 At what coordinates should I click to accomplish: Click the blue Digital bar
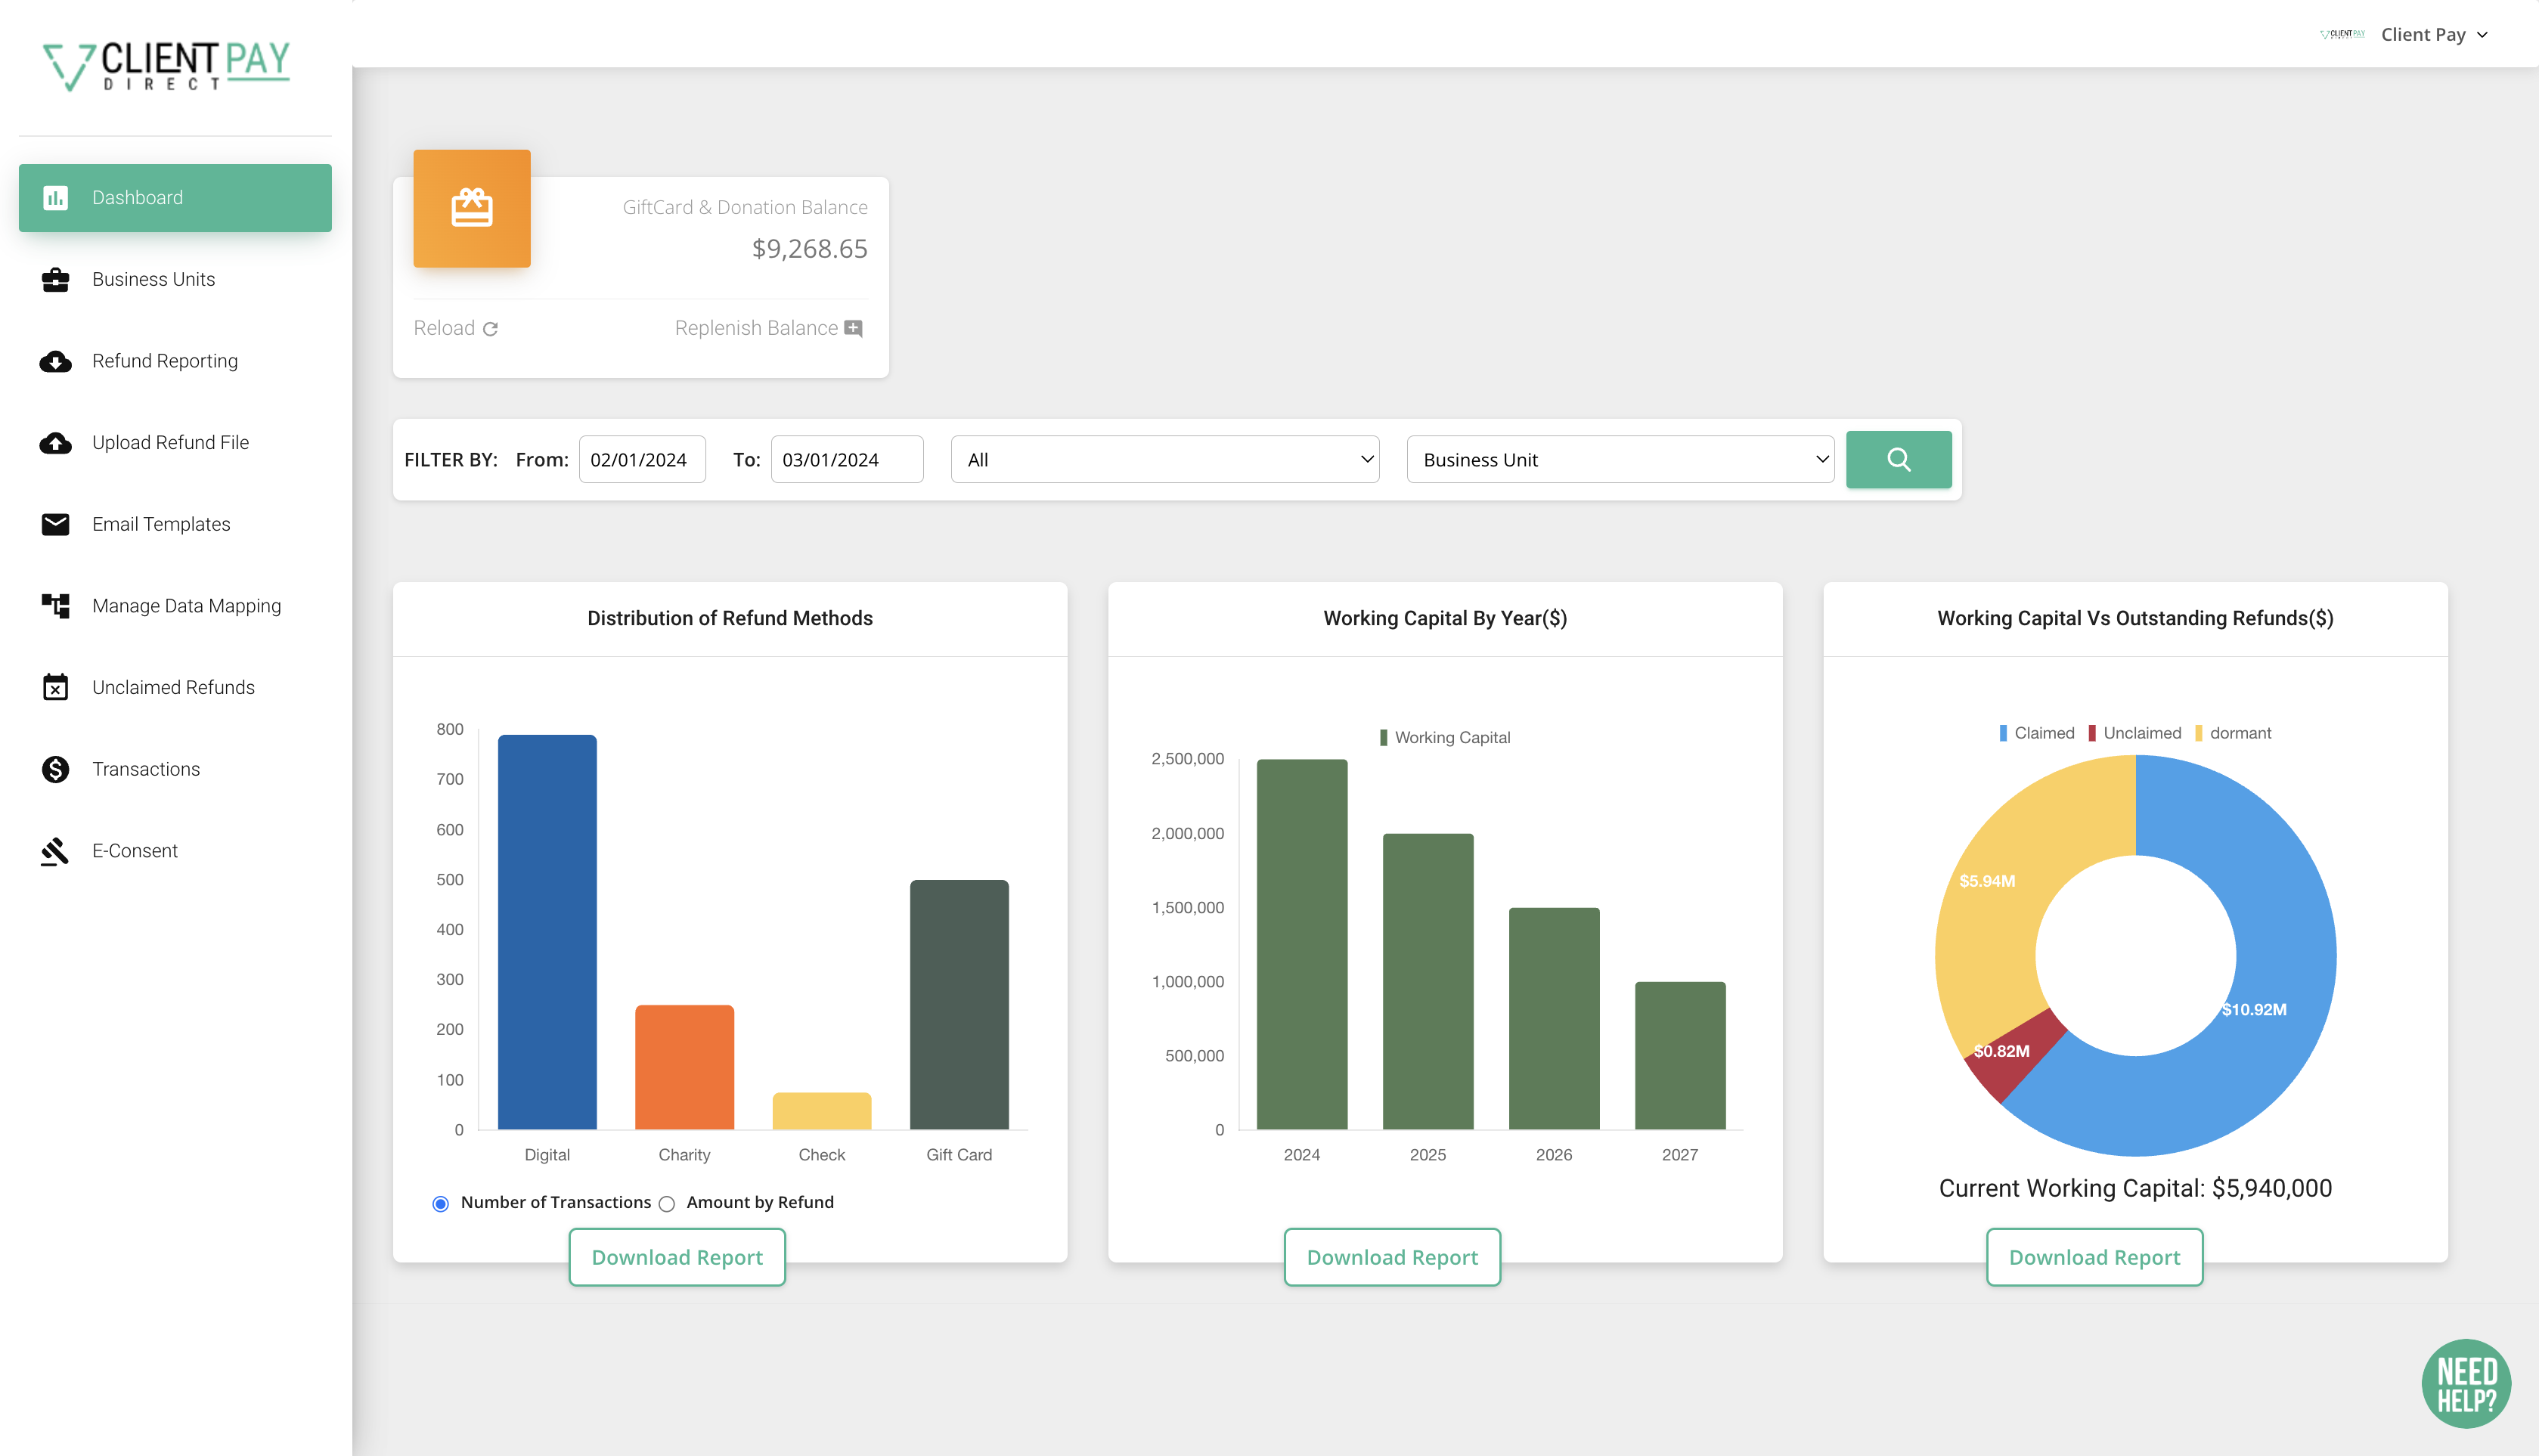coord(547,932)
